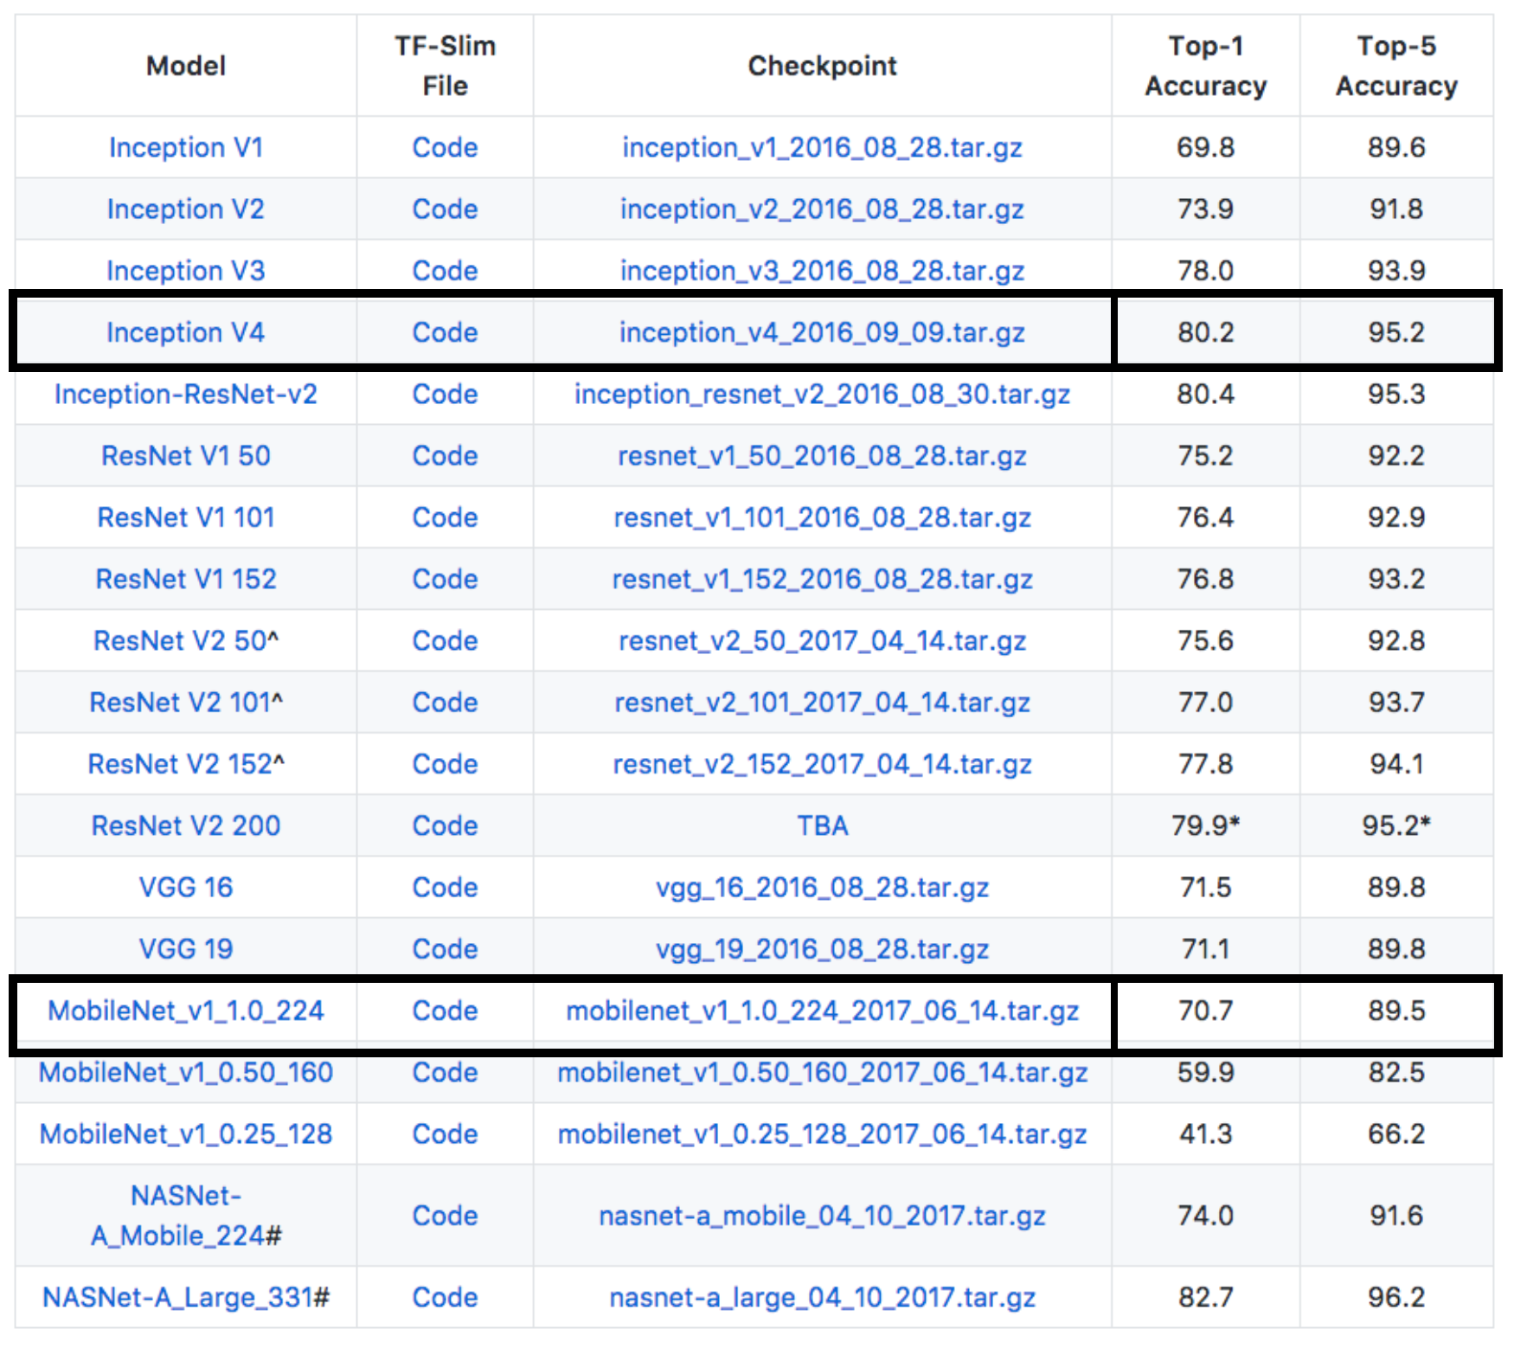This screenshot has height=1348, width=1514.
Task: Select the 80.4 Top-1 accuracy value
Action: point(1206,394)
